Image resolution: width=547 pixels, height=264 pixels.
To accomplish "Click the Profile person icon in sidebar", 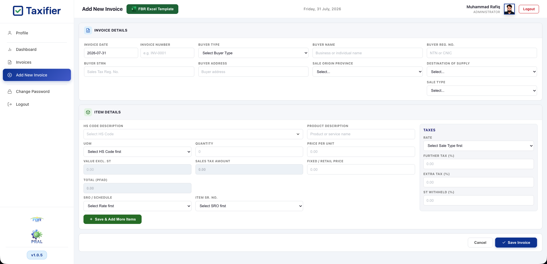I will [10, 33].
